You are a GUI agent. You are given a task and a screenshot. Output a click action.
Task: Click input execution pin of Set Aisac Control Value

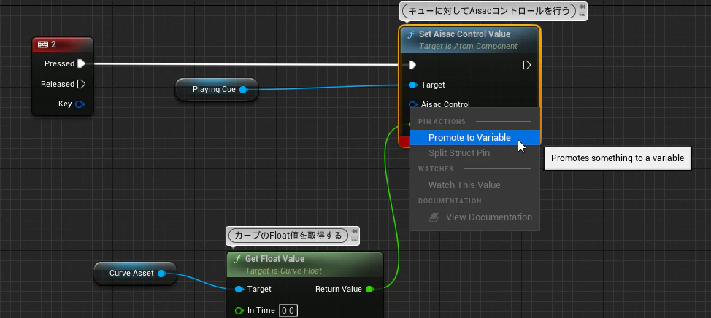(x=412, y=65)
